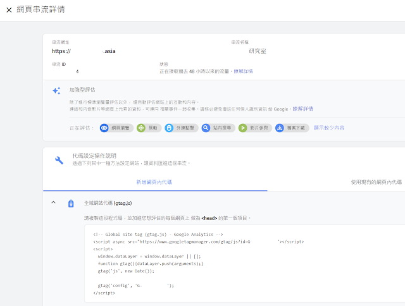The image size is (405, 306).
Task: Click the 檔案下載 chip label
Action: click(296, 128)
